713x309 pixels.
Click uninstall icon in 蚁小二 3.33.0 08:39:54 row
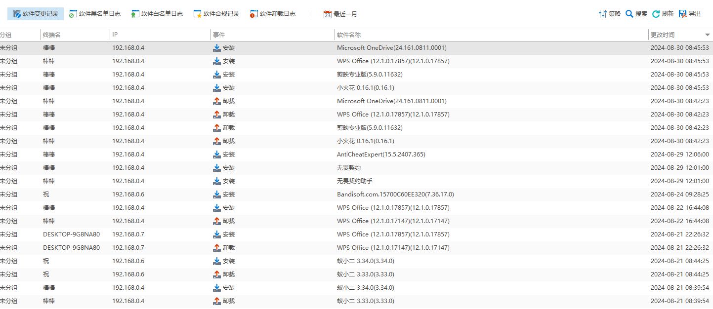(216, 301)
